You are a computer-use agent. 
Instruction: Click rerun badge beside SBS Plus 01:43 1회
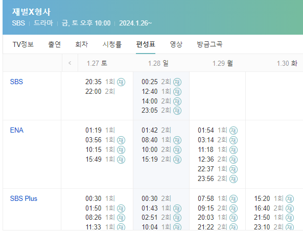177,208
